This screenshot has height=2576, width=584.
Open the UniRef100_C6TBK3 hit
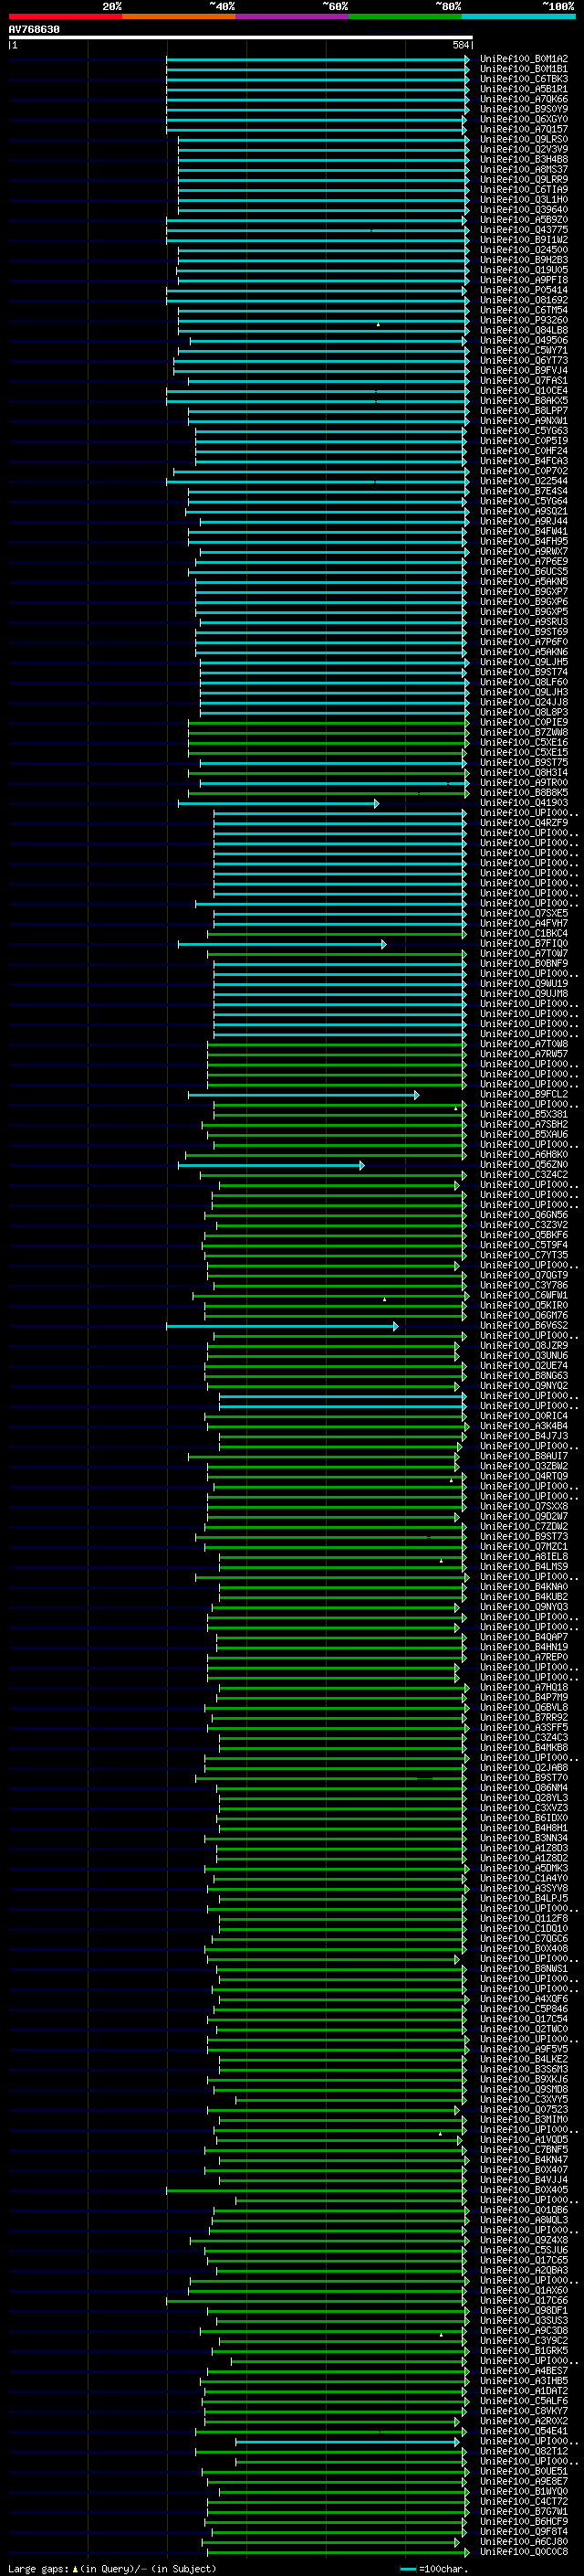[x=524, y=80]
